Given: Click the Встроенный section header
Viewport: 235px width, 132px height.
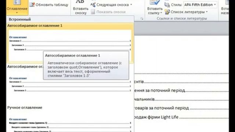Looking at the screenshot, I should pyautogui.click(x=20, y=19).
